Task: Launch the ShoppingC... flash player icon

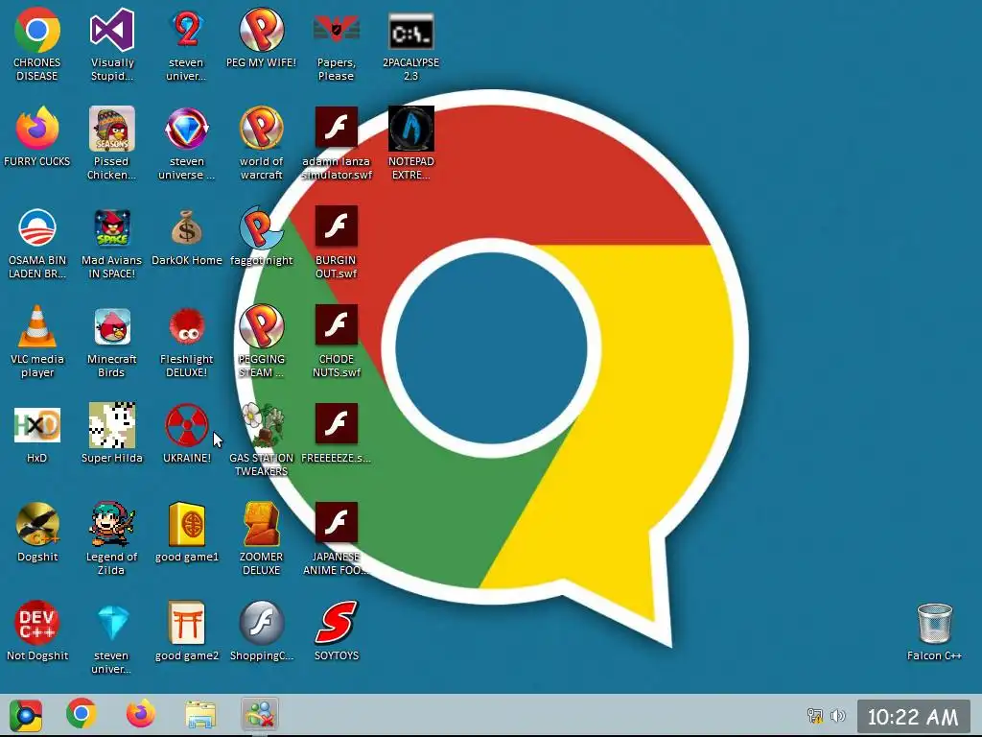Action: [x=261, y=623]
